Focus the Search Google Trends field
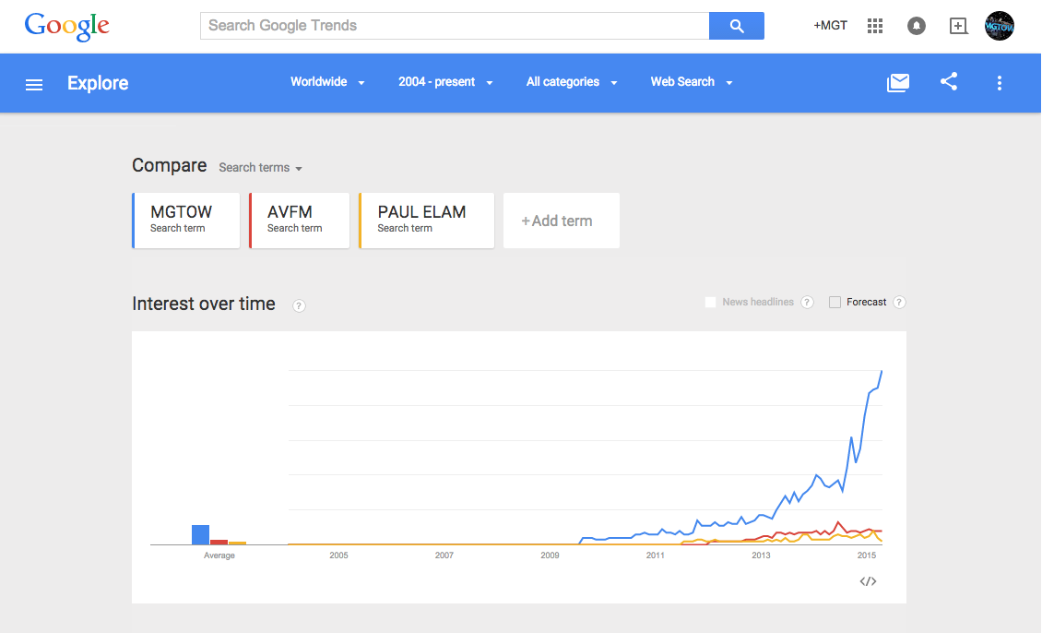This screenshot has height=633, width=1042. [454, 26]
